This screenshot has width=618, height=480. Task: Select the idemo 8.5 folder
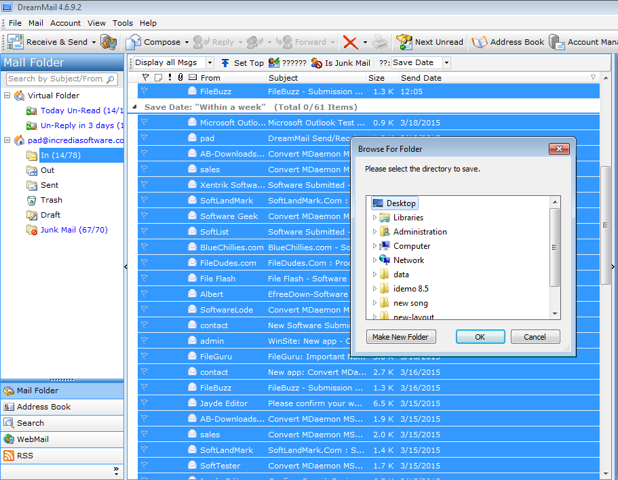[x=404, y=289]
